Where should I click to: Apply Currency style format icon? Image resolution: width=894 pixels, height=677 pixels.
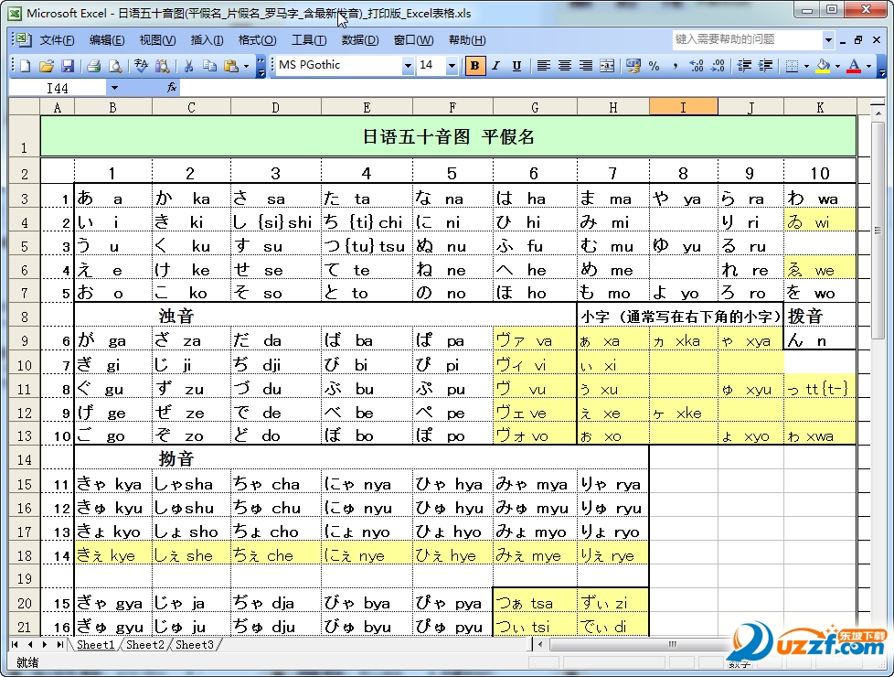coord(633,66)
